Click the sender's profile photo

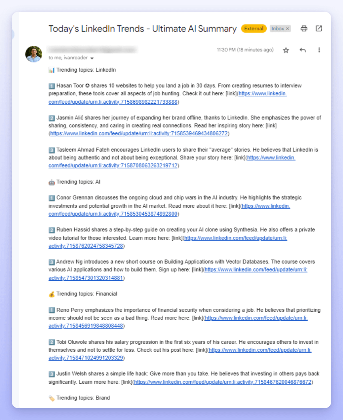coord(34,54)
